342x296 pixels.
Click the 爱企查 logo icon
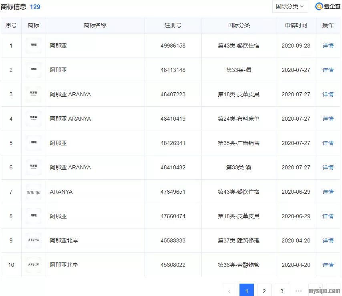pyautogui.click(x=319, y=7)
